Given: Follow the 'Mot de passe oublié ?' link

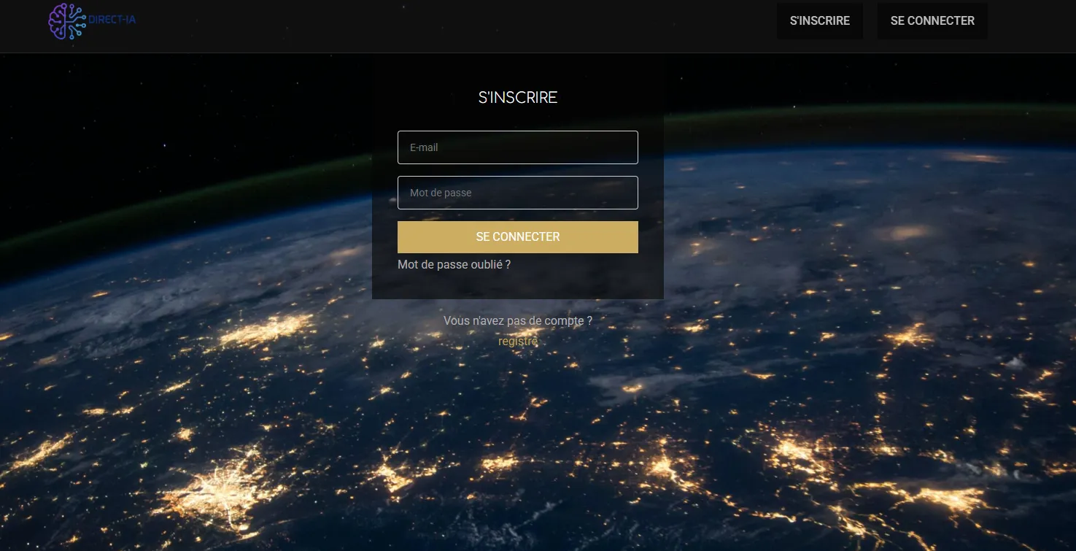Looking at the screenshot, I should [x=454, y=264].
